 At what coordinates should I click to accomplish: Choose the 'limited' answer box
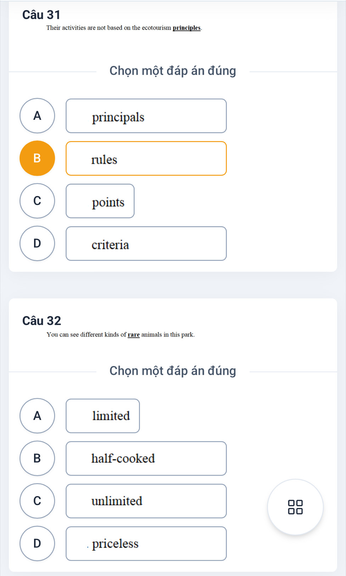click(x=103, y=416)
